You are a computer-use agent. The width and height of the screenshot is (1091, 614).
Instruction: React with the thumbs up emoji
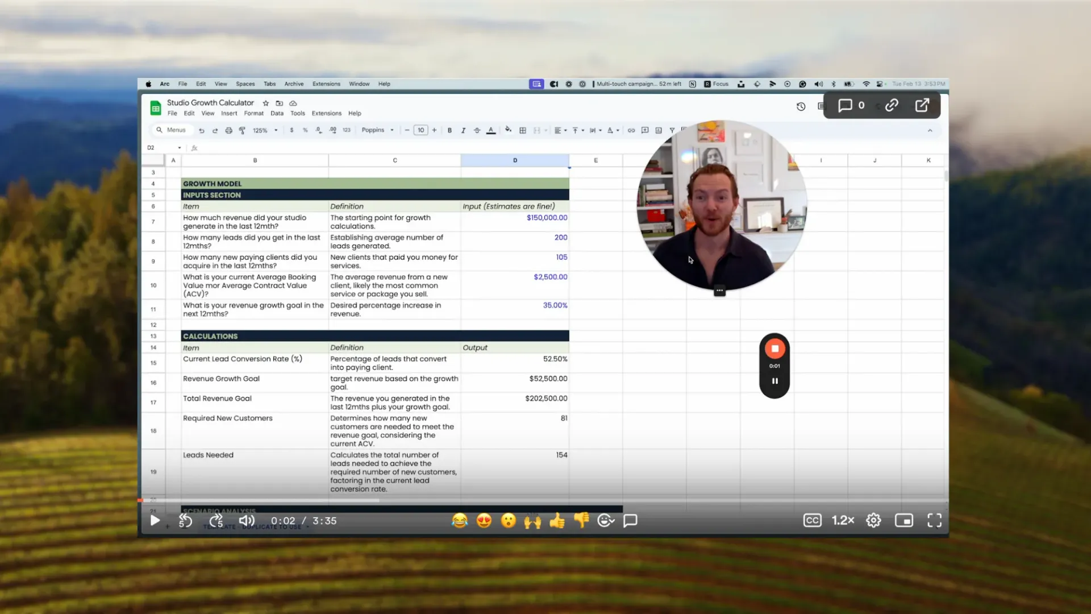(557, 520)
